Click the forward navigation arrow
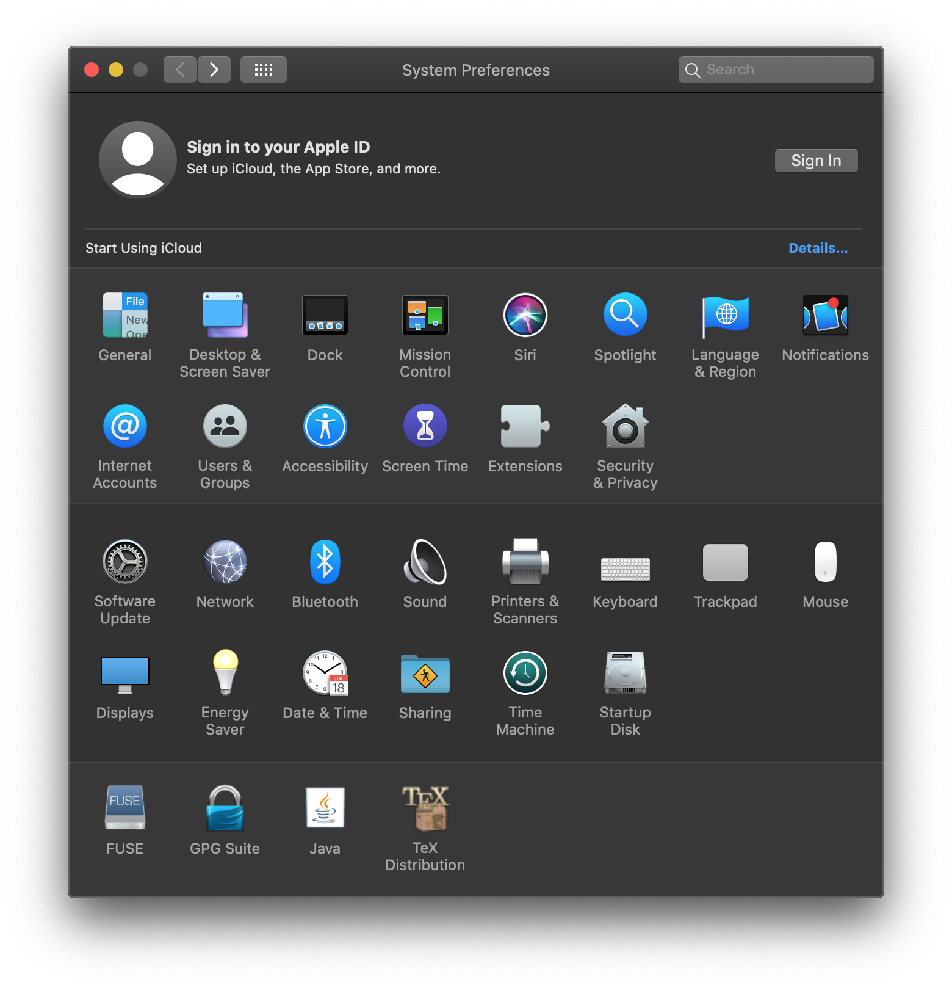This screenshot has width=952, height=988. click(214, 70)
